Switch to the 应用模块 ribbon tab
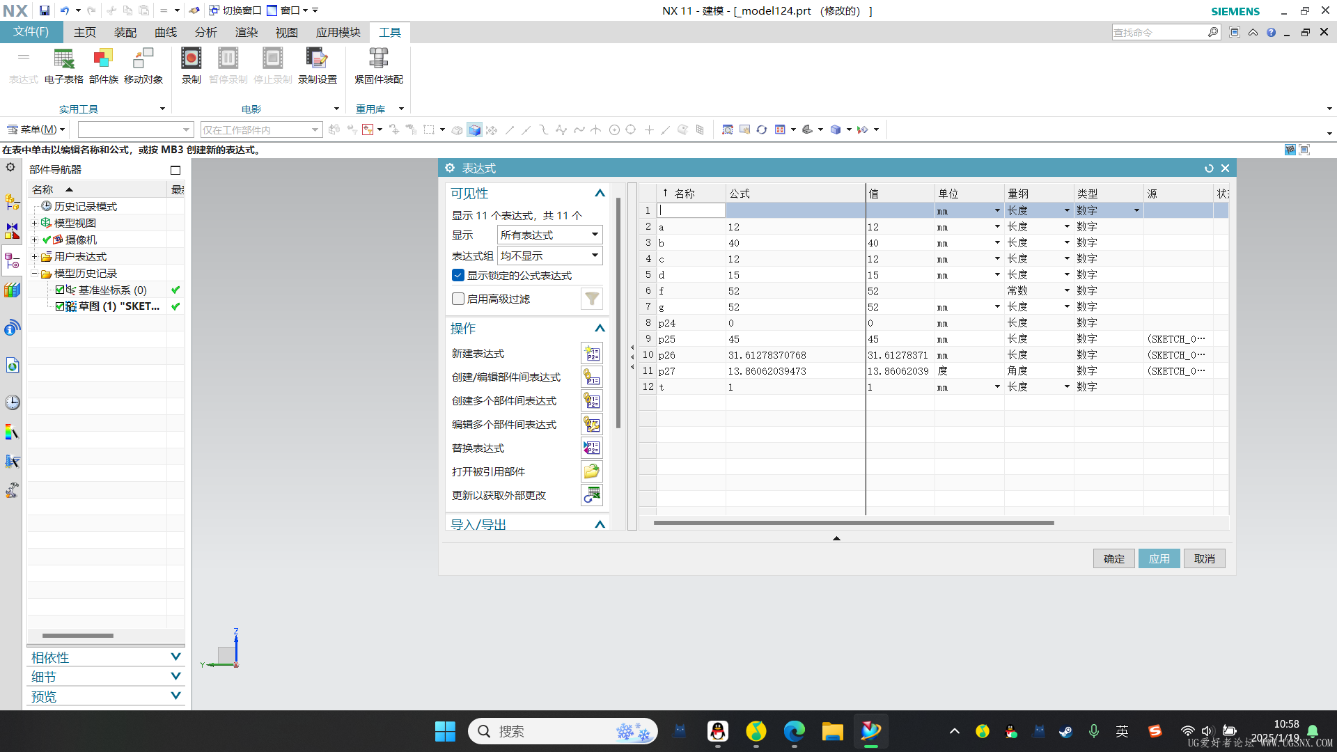1337x752 pixels. point(338,32)
